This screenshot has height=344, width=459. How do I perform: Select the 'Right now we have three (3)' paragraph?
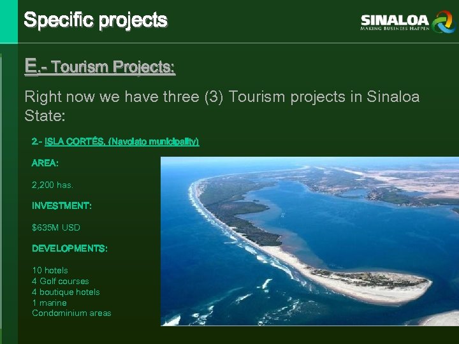(x=222, y=106)
